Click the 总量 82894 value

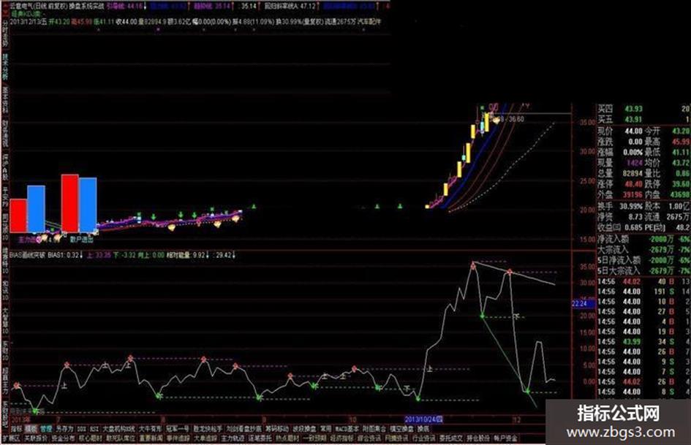pos(633,173)
